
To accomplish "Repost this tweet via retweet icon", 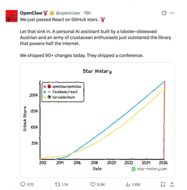I will pyautogui.click(x=57, y=184).
